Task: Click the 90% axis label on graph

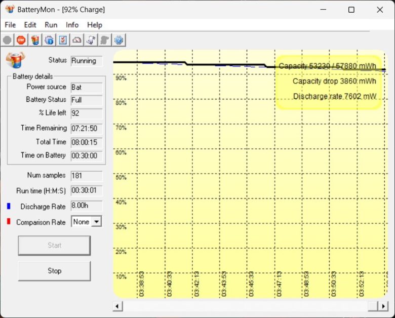Action: pyautogui.click(x=121, y=78)
